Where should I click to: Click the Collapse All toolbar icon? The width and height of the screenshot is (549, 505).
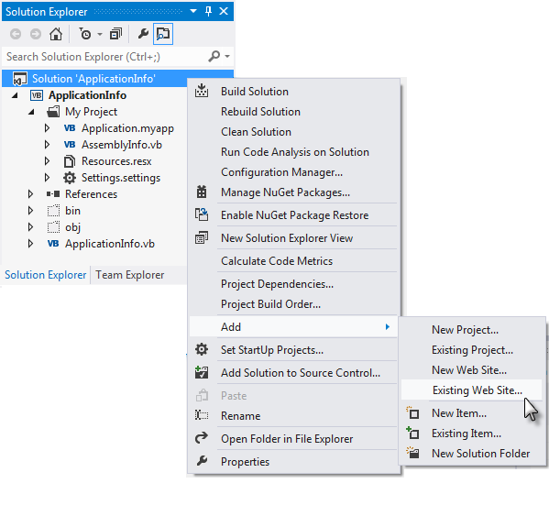[x=115, y=34]
